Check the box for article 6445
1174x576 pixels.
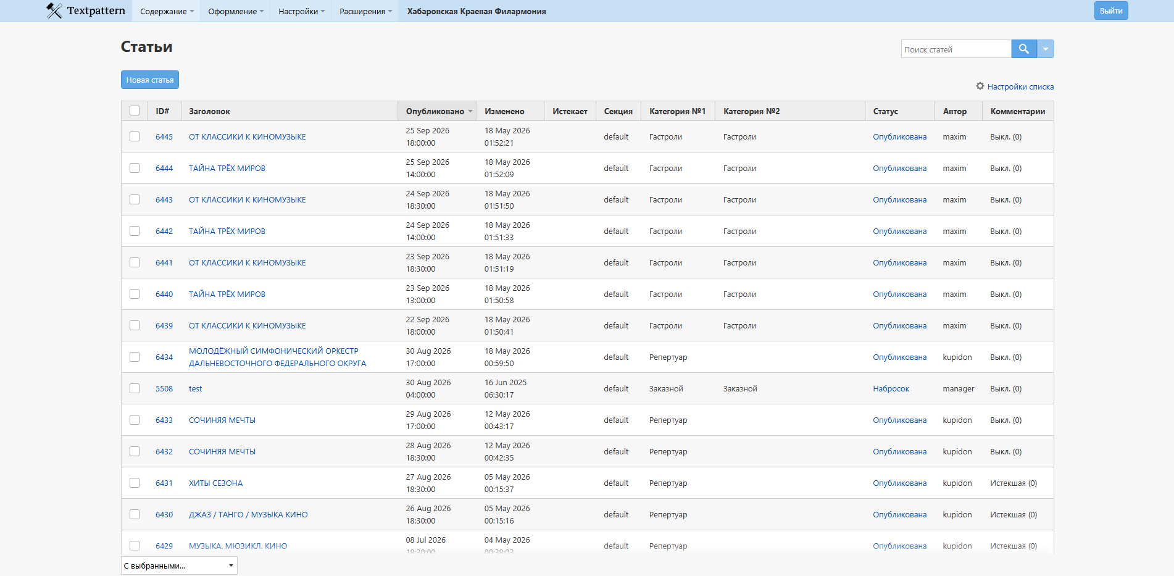135,136
